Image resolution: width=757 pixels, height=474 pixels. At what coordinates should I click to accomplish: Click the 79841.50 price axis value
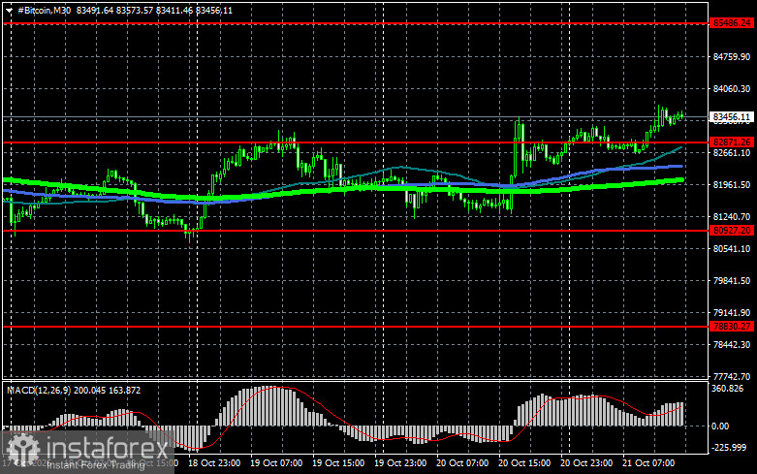coord(732,280)
